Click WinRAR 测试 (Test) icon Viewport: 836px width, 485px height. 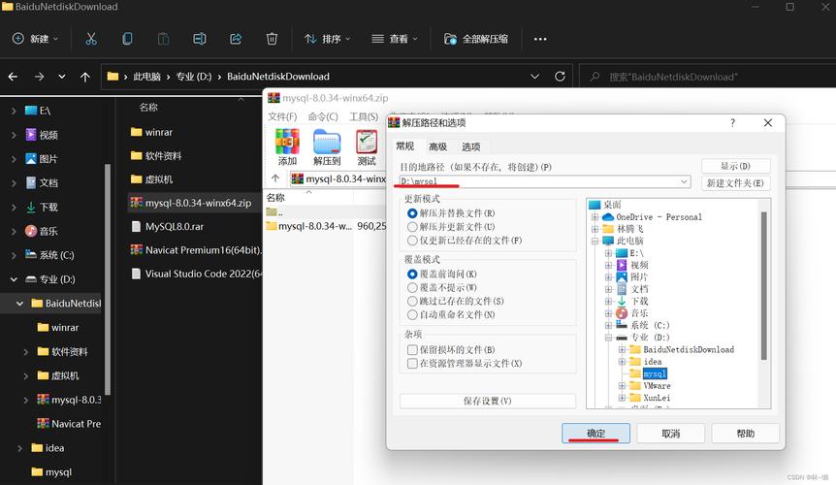coord(367,147)
